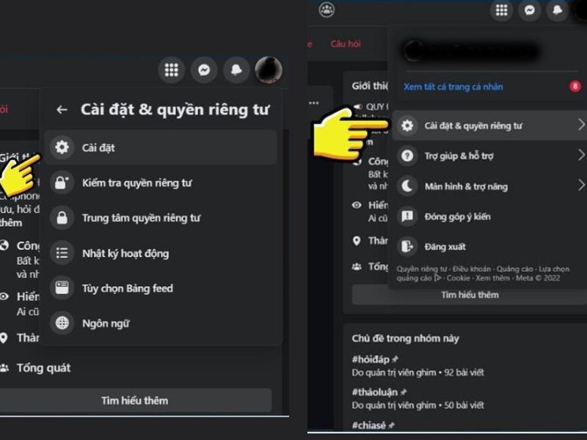
Task: Click the #hỏiđáp topic hashtag
Action: (371, 359)
